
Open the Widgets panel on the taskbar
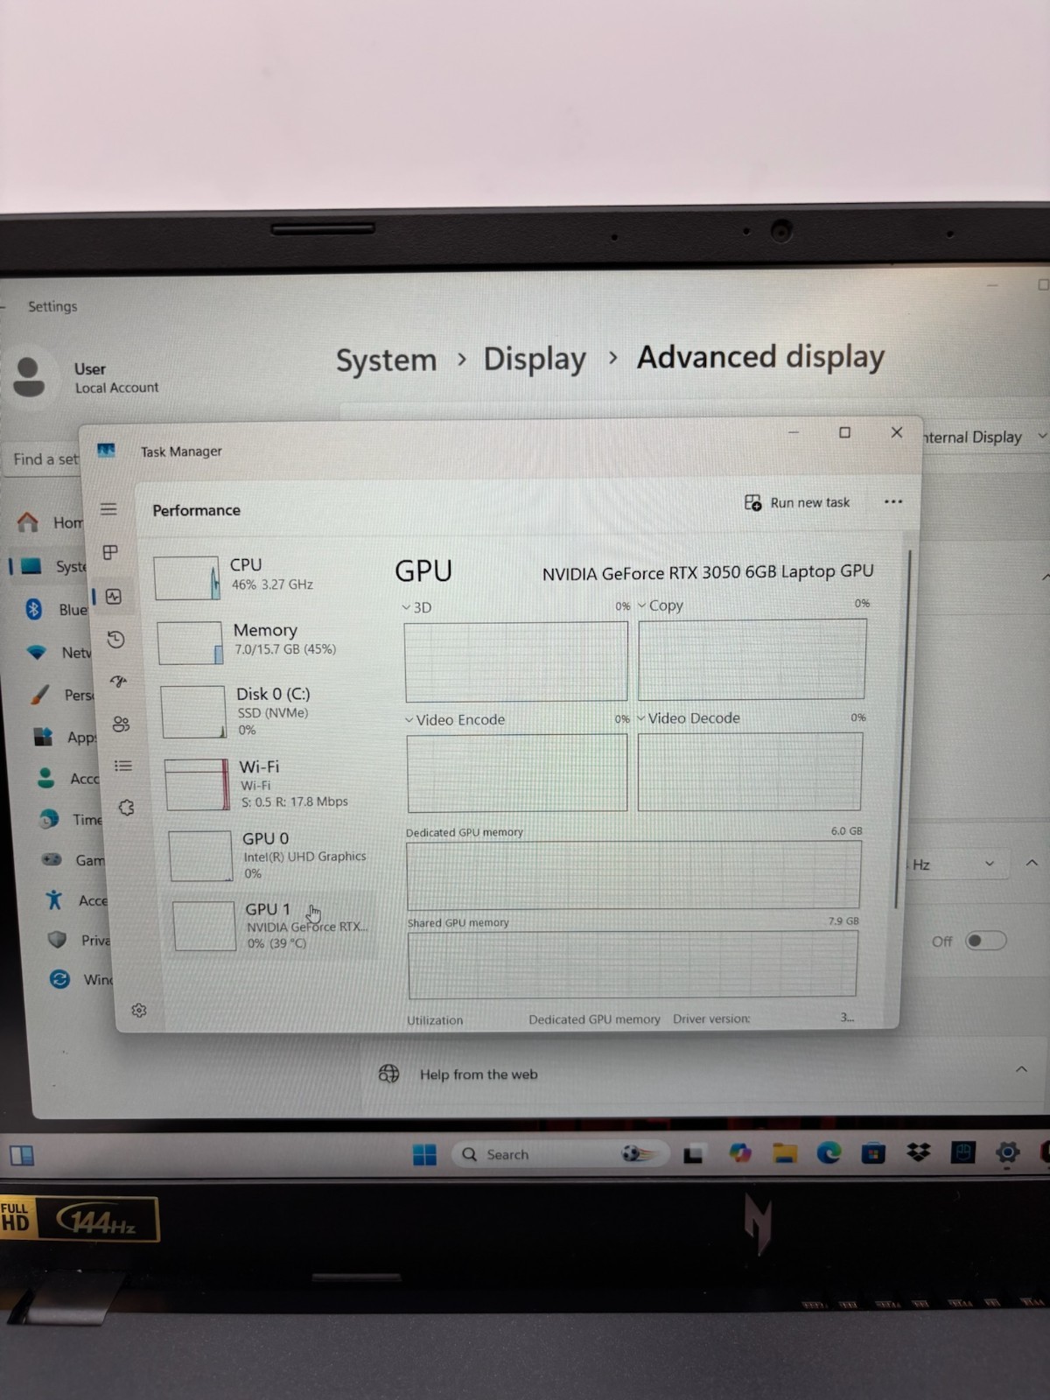click(x=22, y=1156)
